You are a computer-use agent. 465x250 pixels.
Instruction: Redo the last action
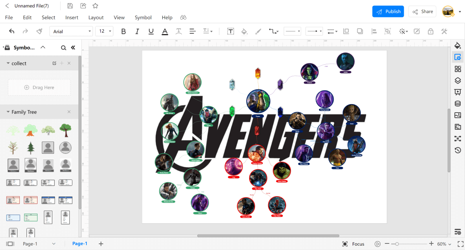tap(25, 31)
